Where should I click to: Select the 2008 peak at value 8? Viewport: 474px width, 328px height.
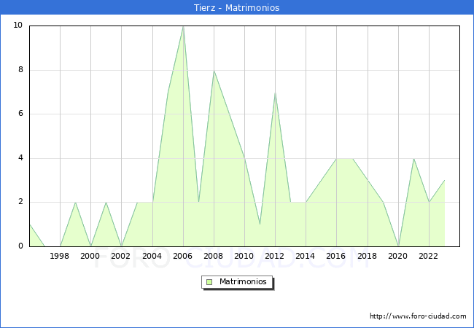(x=214, y=70)
